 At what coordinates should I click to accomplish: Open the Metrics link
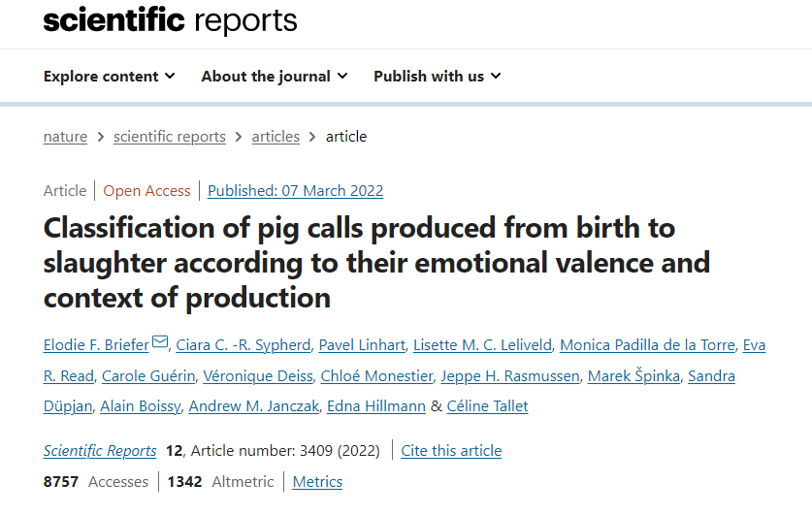317,482
